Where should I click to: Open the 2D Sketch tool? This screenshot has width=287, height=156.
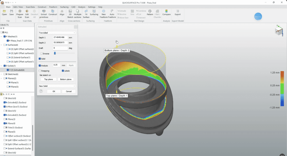(x=70, y=11)
